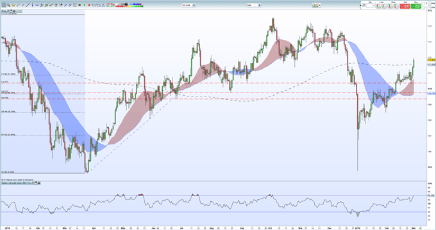Image resolution: width=436 pixels, height=230 pixels.
Task: Open the Price panel wrench settings
Action: [x=8, y=11]
